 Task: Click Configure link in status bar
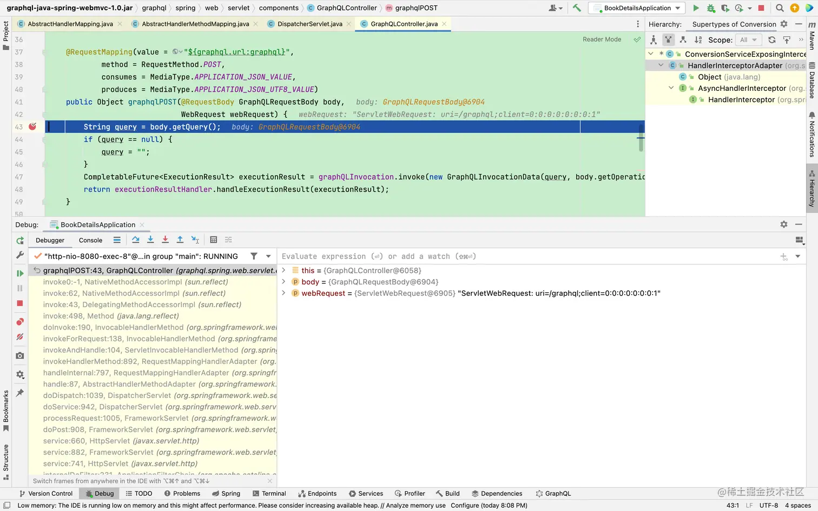click(465, 506)
